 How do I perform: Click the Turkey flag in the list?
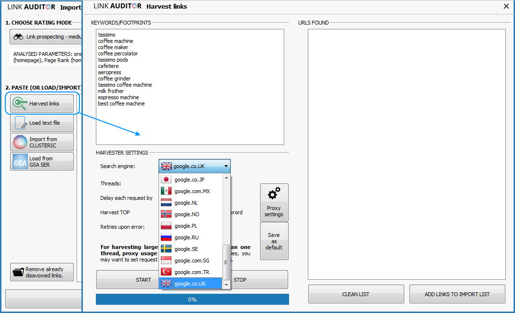click(x=166, y=272)
